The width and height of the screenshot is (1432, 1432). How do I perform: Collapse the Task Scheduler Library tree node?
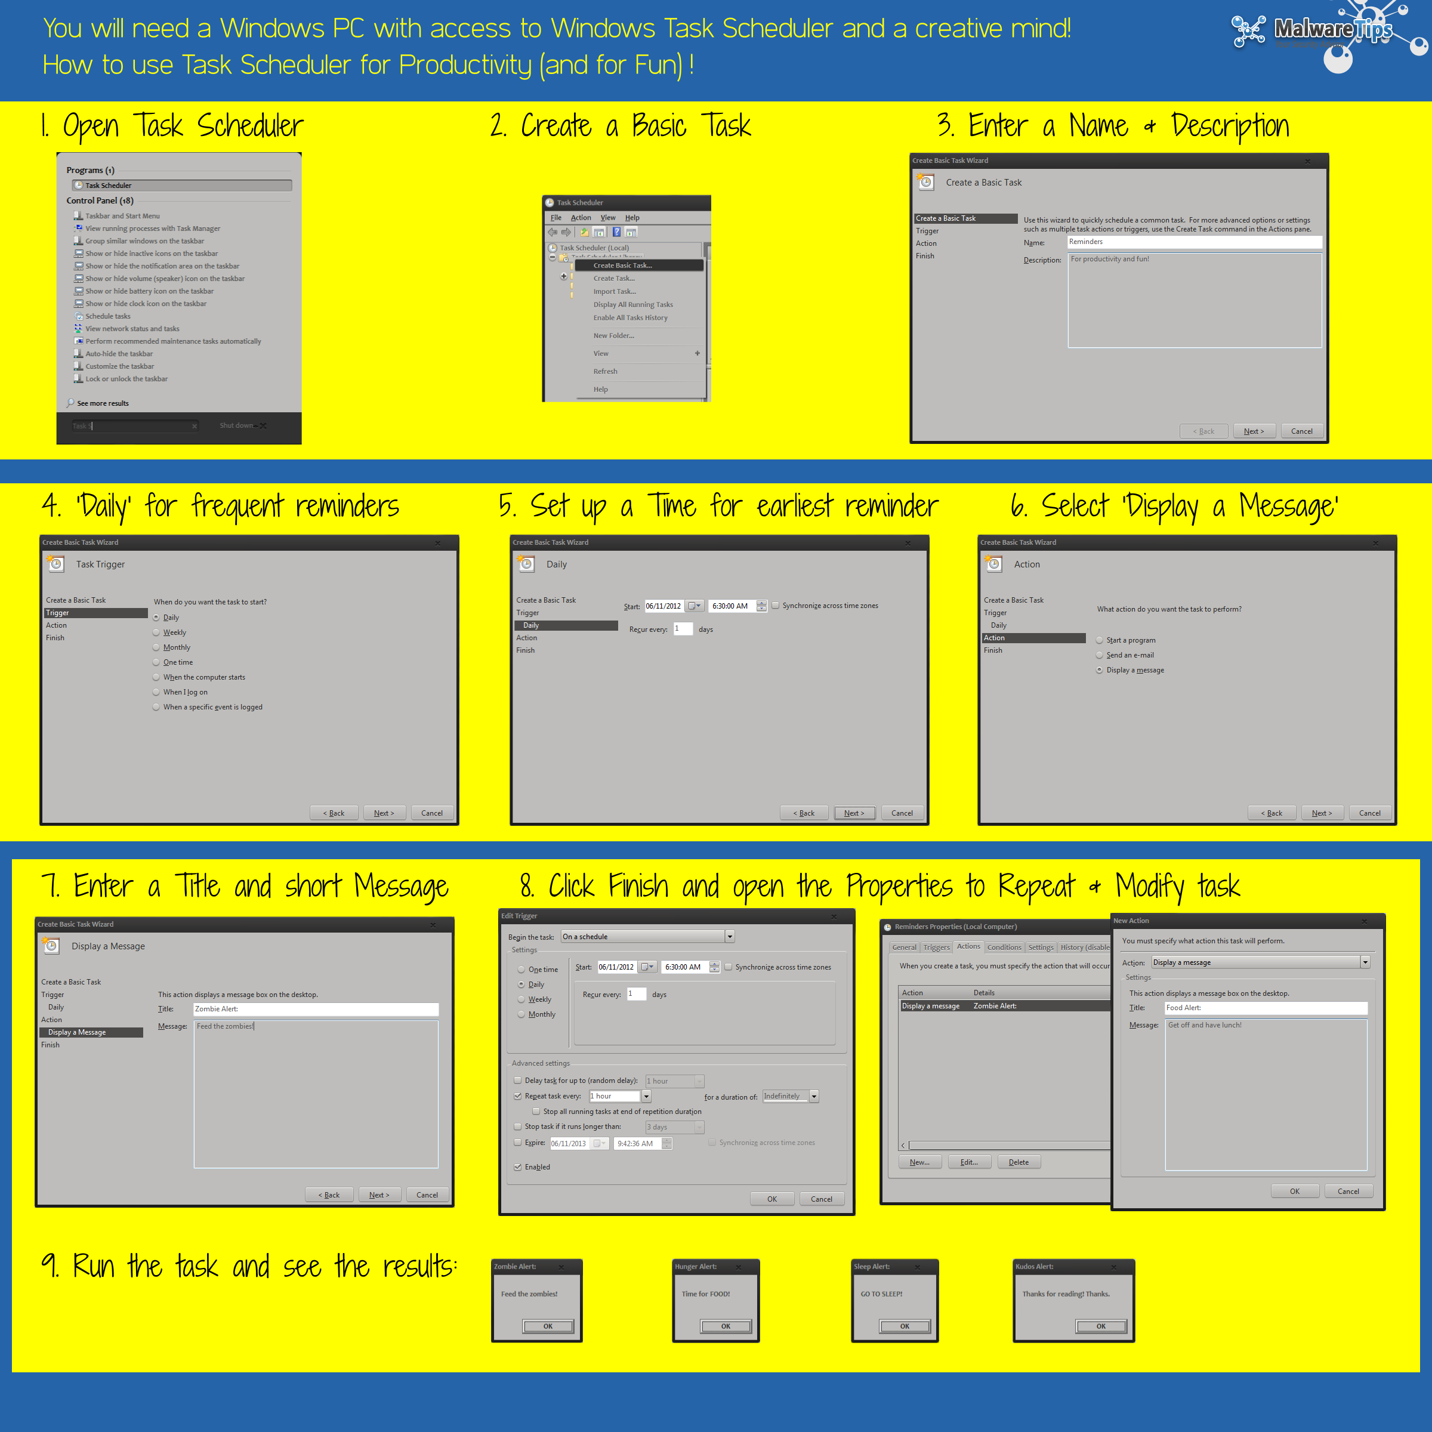552,258
